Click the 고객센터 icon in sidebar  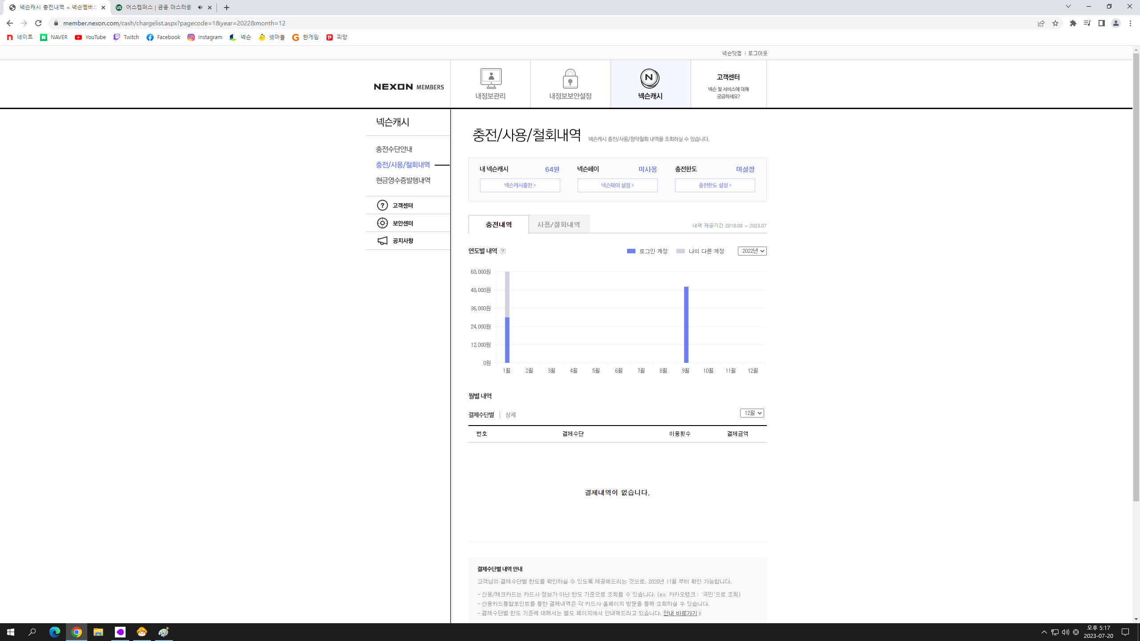[382, 205]
